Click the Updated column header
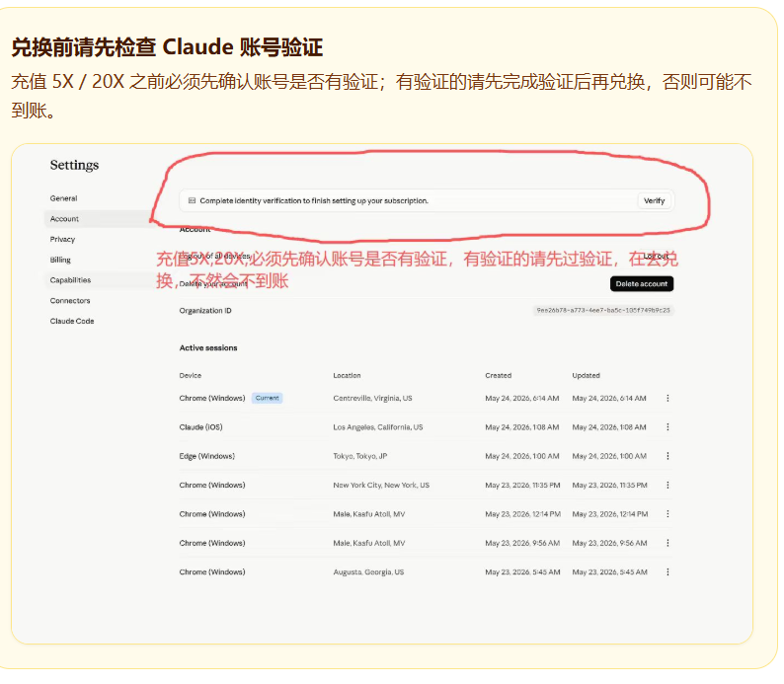Screen dimensions: 784x684 point(586,375)
